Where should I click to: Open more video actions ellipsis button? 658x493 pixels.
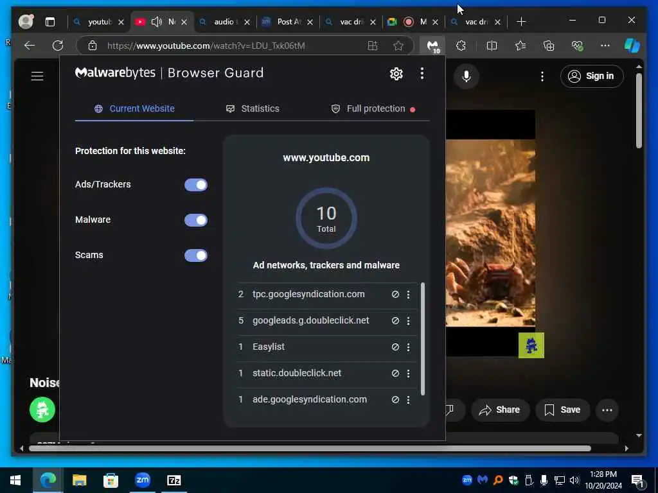coord(607,410)
